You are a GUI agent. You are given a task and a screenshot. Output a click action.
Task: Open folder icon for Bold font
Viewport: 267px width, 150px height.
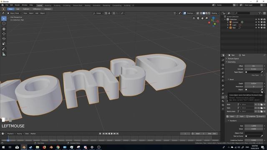(262, 105)
